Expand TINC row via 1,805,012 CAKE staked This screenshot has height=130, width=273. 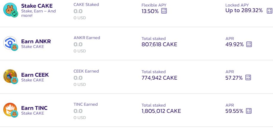click(161, 111)
